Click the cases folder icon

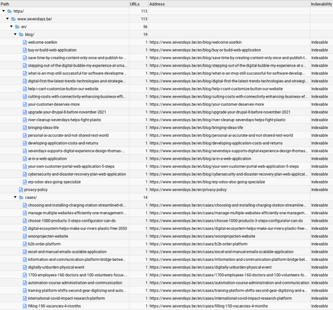tap(22, 197)
